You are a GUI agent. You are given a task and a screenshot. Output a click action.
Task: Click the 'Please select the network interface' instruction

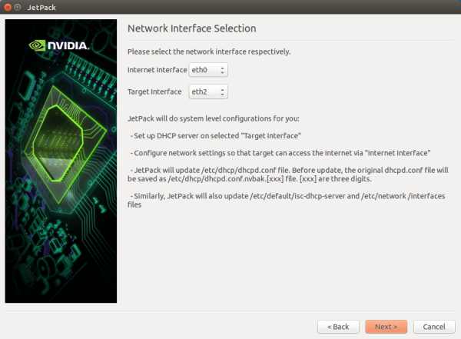point(209,52)
